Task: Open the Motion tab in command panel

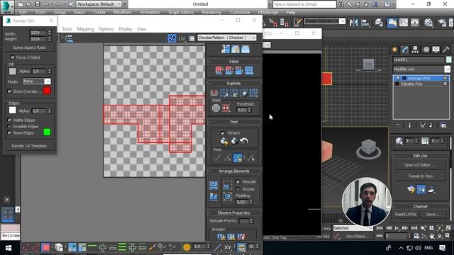Action: [x=426, y=50]
